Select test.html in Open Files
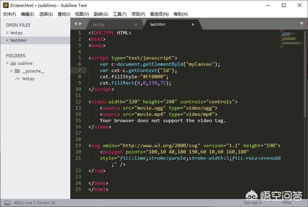Screen dimensions: 308x207 point(18,40)
